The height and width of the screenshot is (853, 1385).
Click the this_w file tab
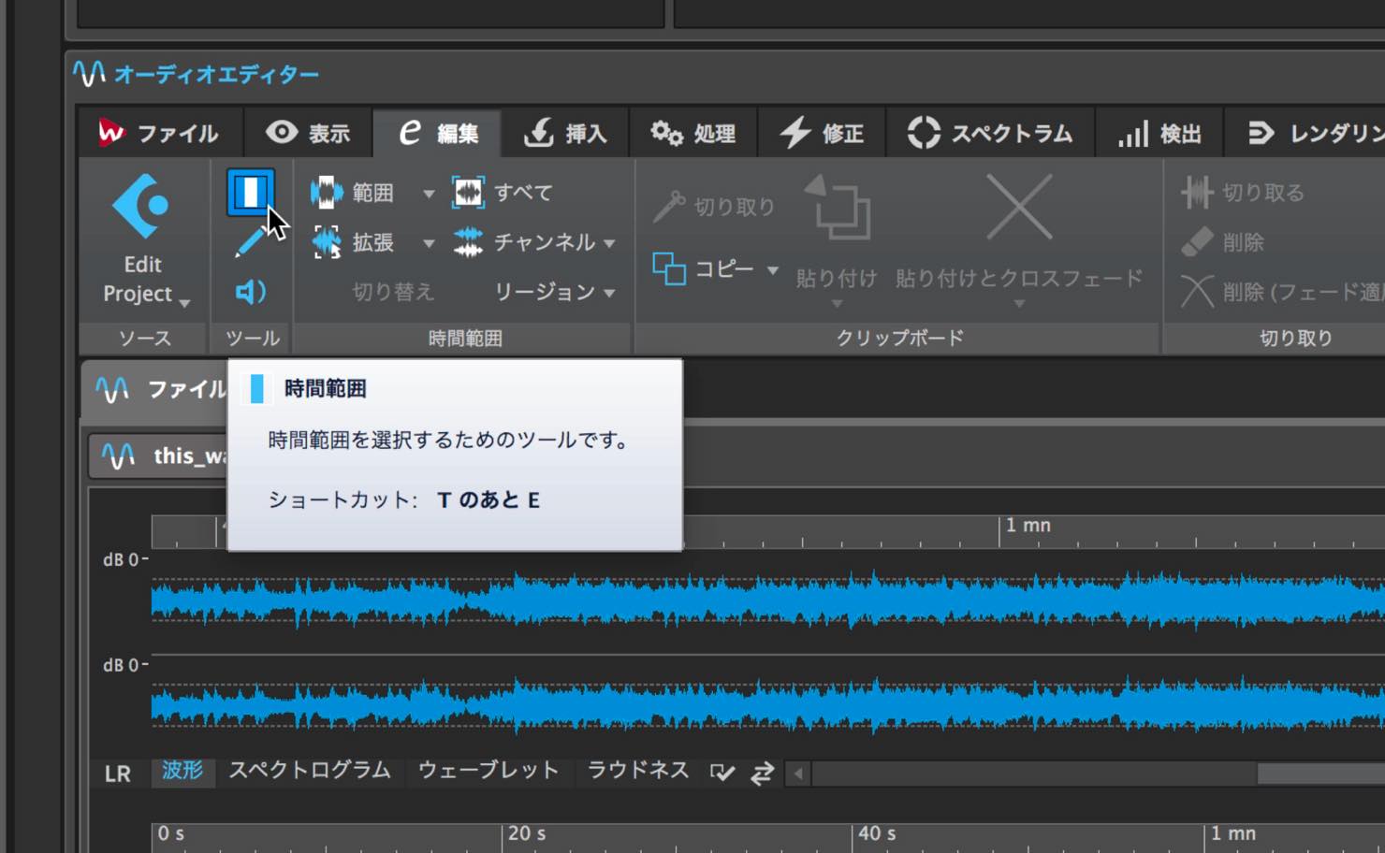(x=159, y=456)
